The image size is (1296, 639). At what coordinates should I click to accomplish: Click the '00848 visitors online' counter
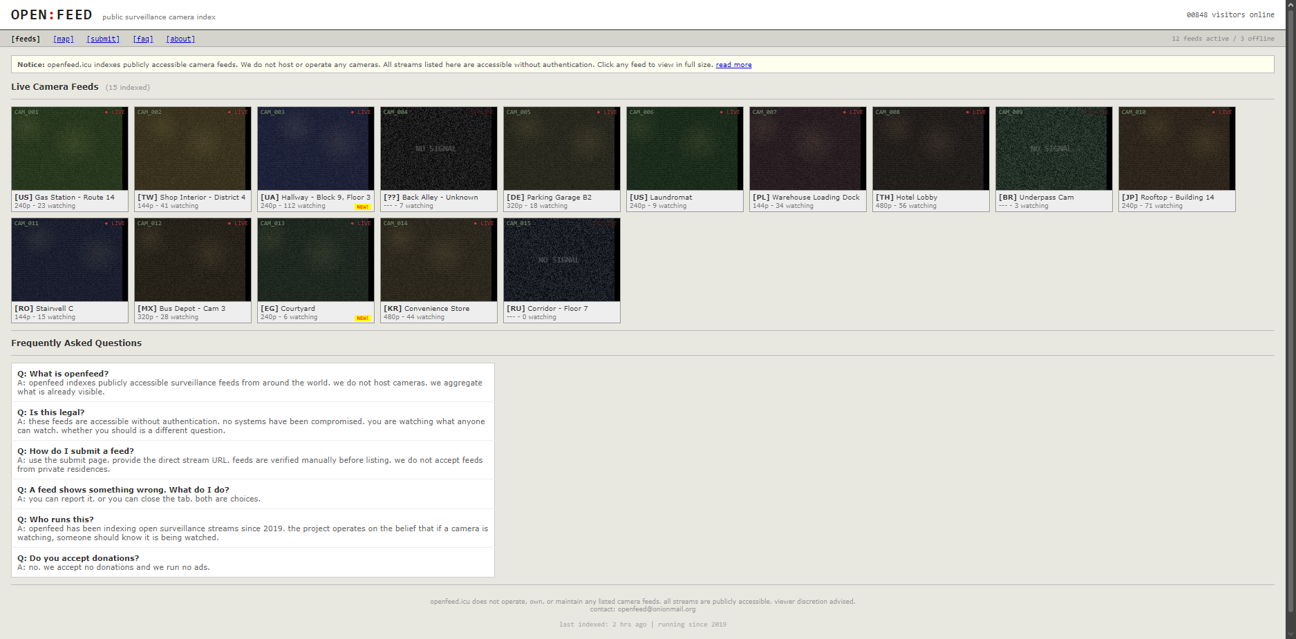point(1230,15)
